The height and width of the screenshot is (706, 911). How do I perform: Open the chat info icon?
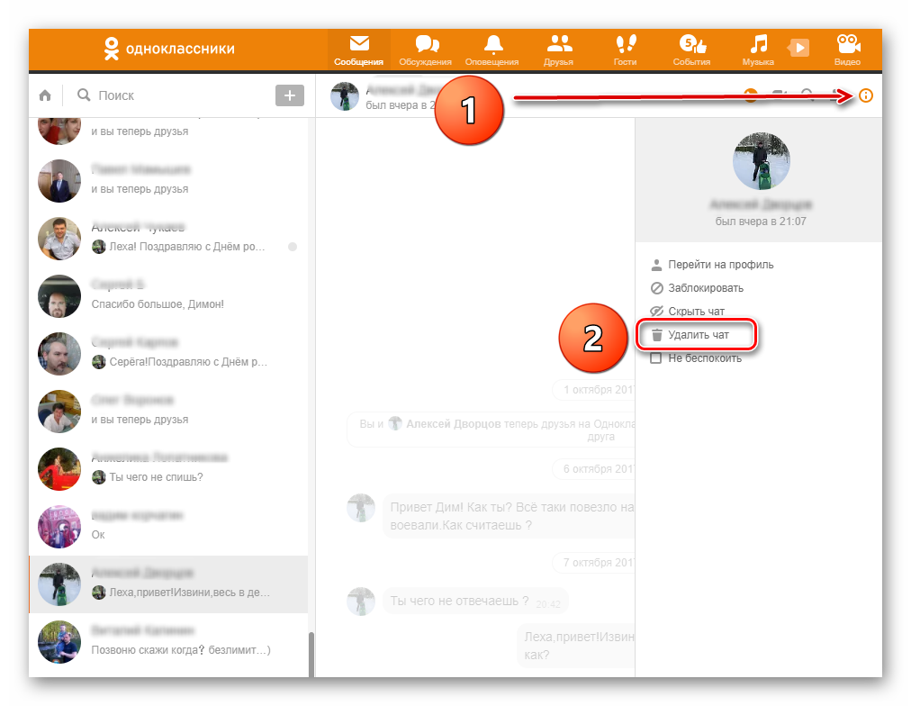(866, 95)
